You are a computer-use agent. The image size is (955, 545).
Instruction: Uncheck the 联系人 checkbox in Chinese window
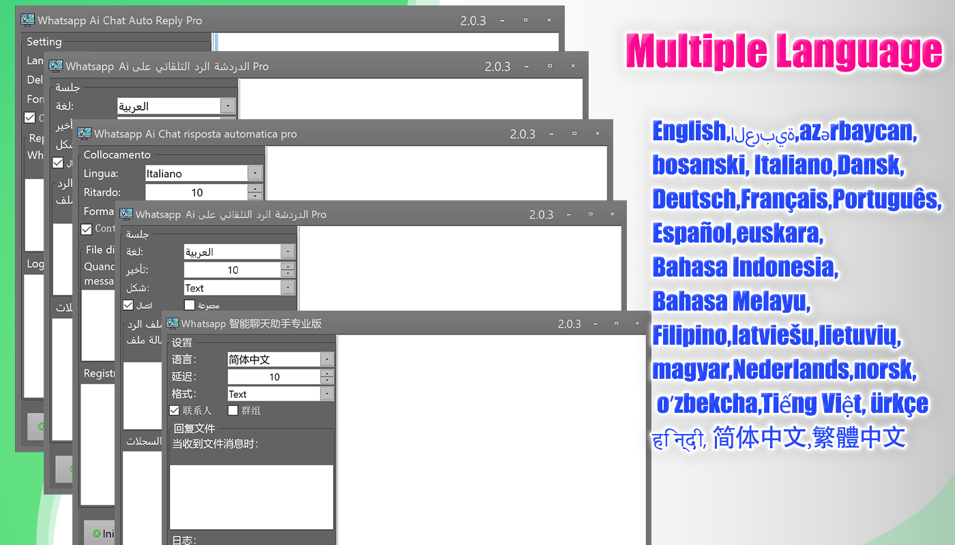point(175,411)
